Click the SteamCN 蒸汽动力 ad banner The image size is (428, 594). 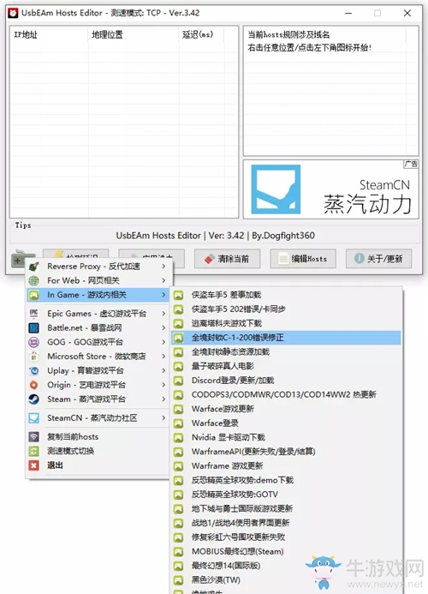pos(330,189)
